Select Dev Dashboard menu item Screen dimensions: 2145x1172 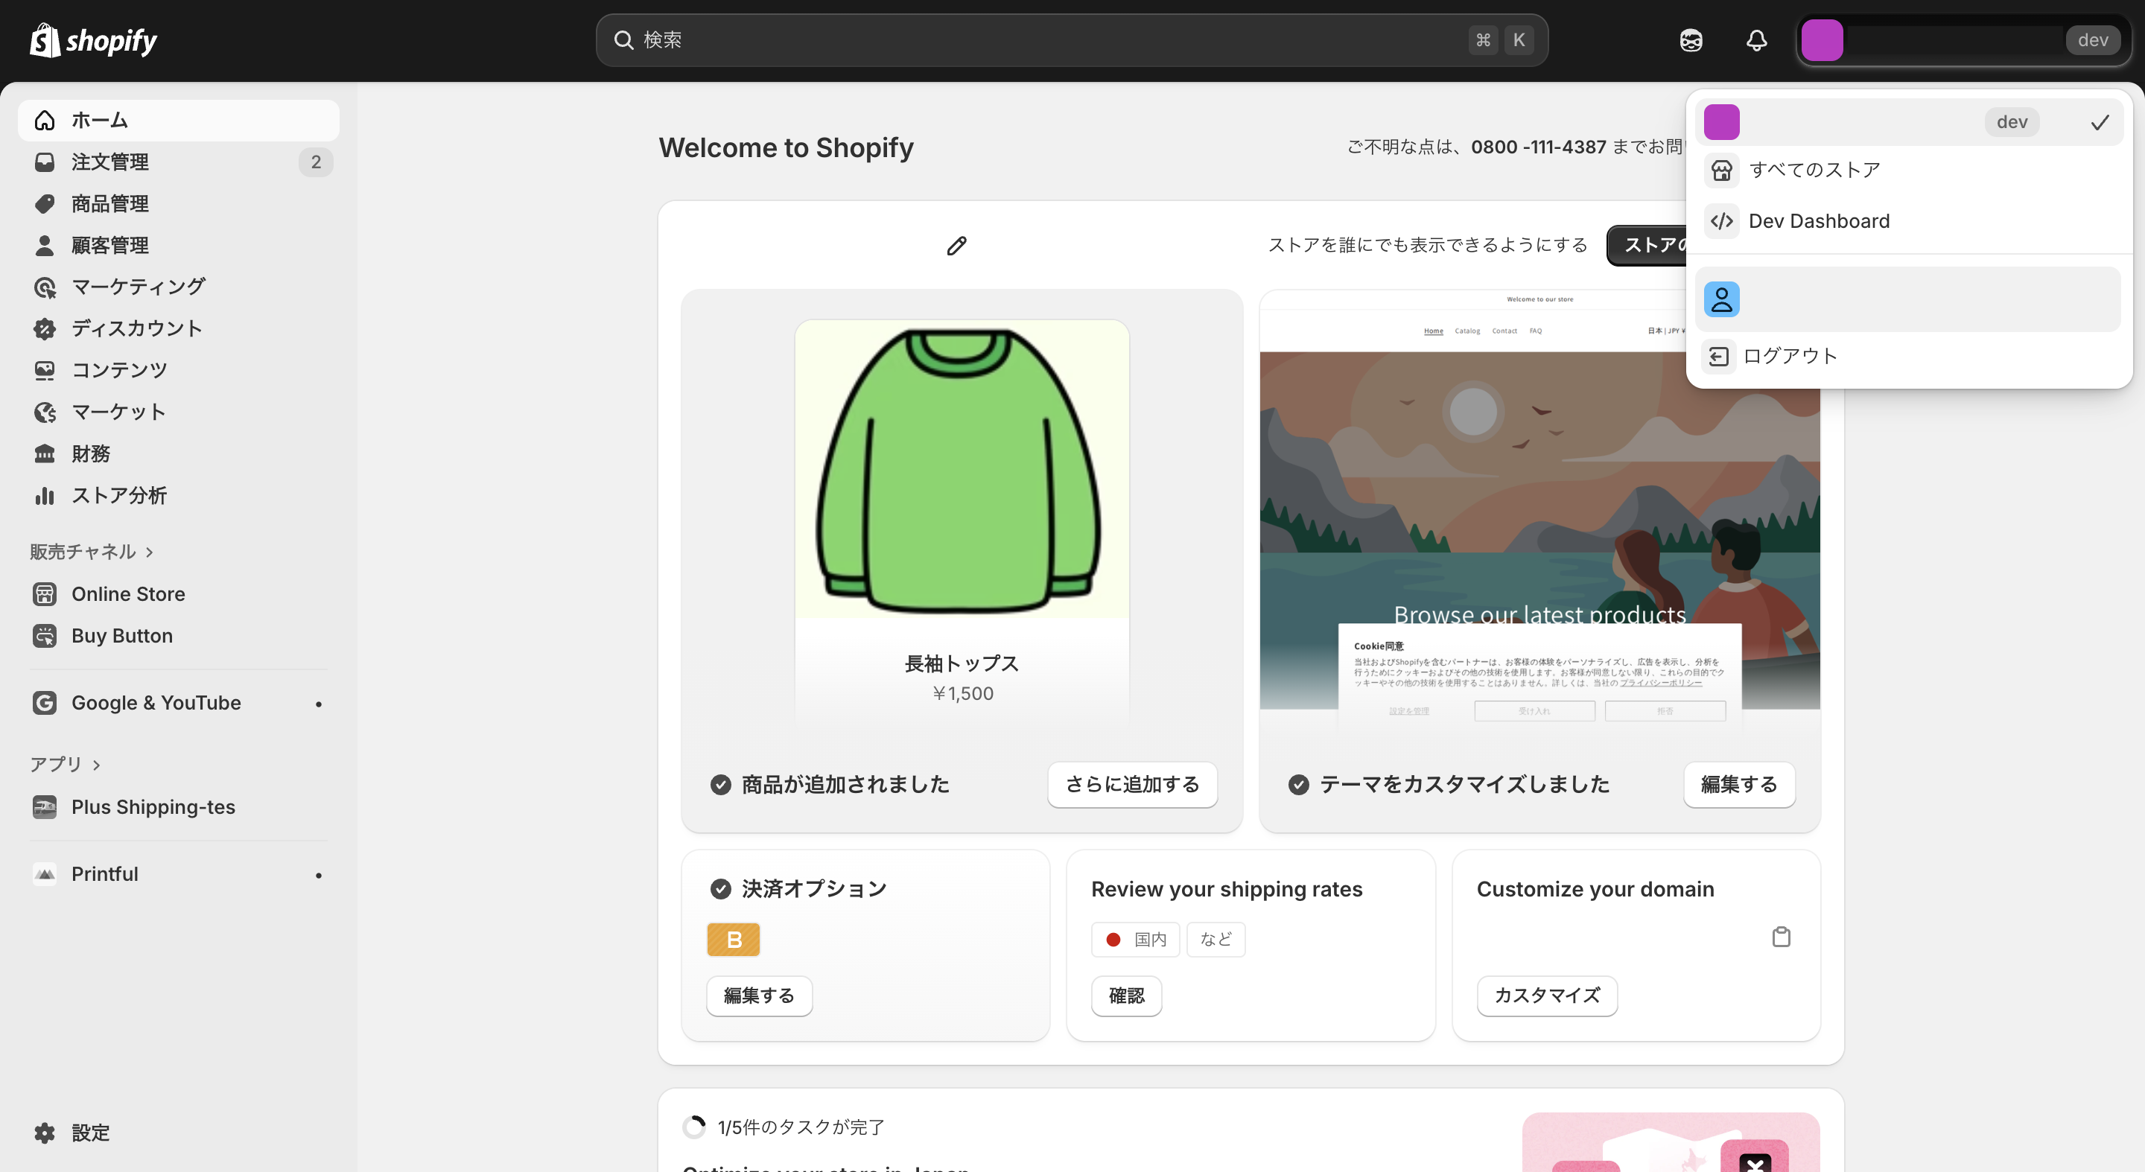1819,220
